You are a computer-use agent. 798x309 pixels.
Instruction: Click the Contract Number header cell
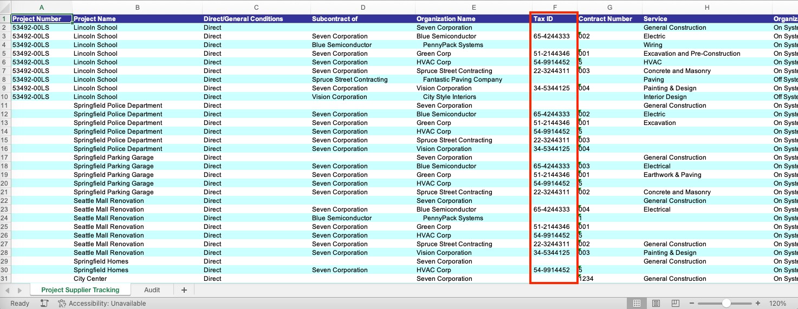(x=610, y=19)
